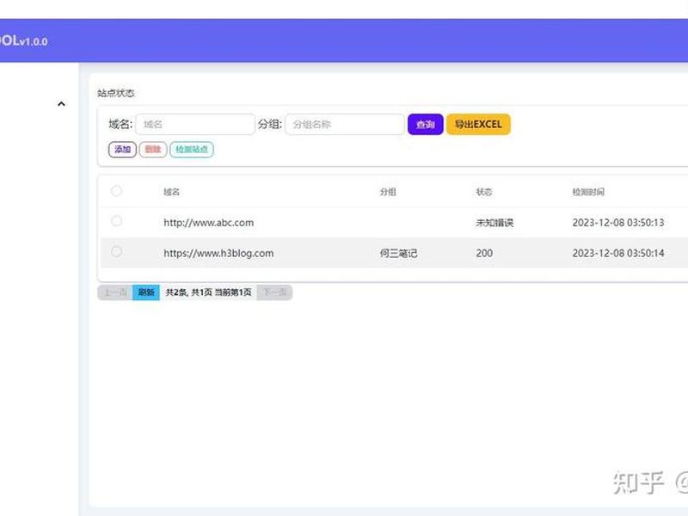
Task: Click the 检测时间 column header
Action: (x=588, y=192)
